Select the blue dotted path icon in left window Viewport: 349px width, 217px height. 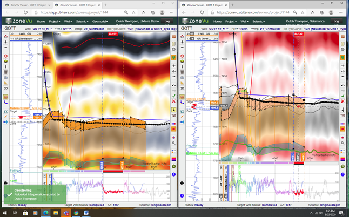(6, 102)
